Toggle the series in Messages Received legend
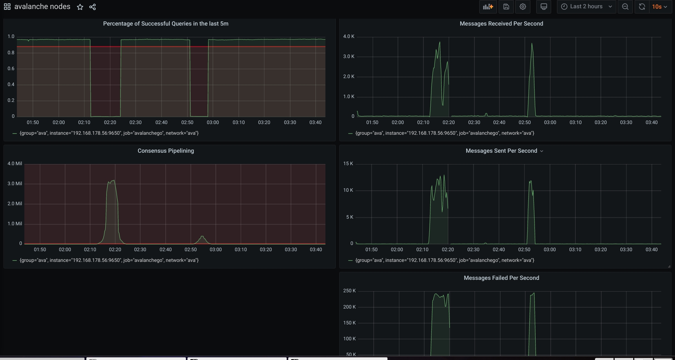This screenshot has height=360, width=675. point(444,133)
